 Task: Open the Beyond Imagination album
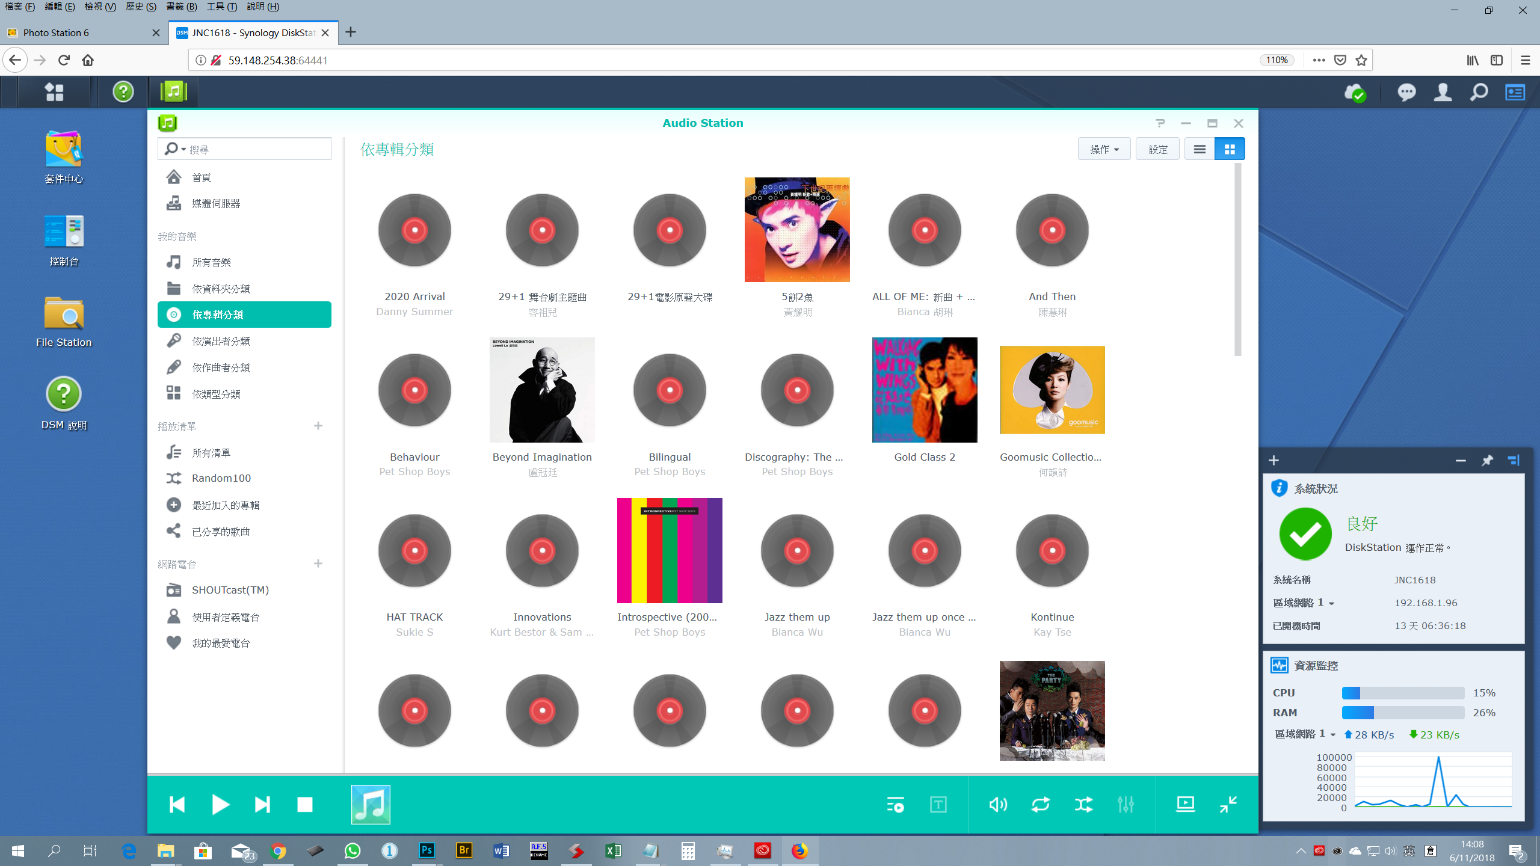(542, 390)
